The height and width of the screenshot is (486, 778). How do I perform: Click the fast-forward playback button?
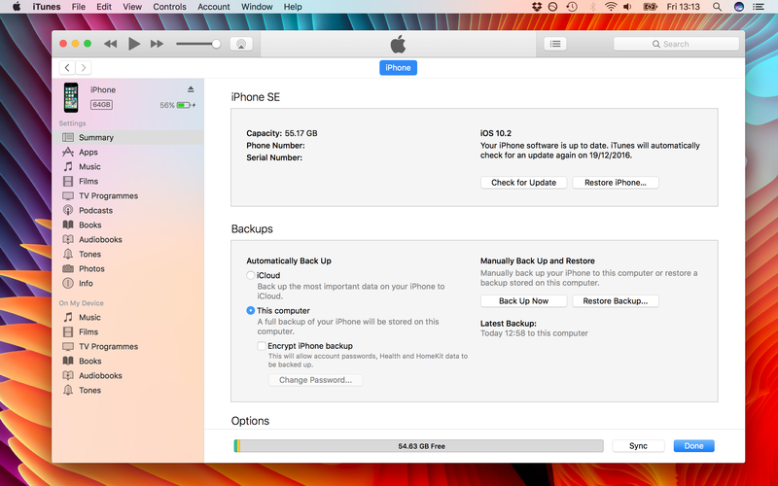[157, 44]
